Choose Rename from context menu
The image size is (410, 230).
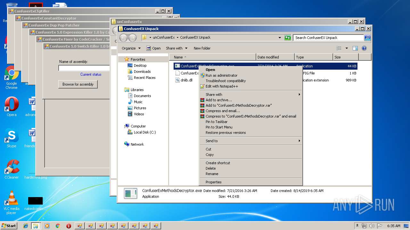click(212, 174)
